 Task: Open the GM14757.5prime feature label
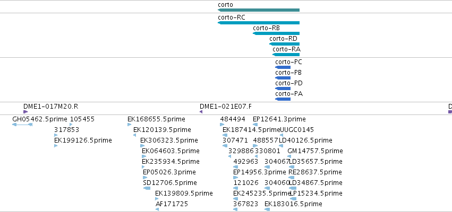coord(315,151)
